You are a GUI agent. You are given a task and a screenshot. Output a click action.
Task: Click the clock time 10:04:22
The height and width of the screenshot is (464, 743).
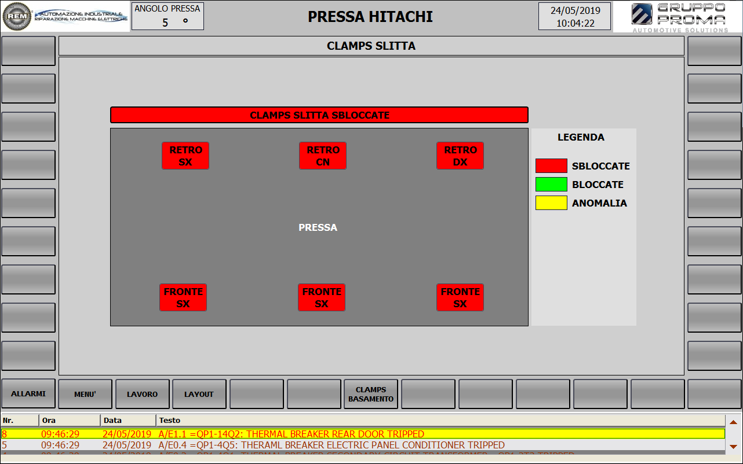(576, 23)
